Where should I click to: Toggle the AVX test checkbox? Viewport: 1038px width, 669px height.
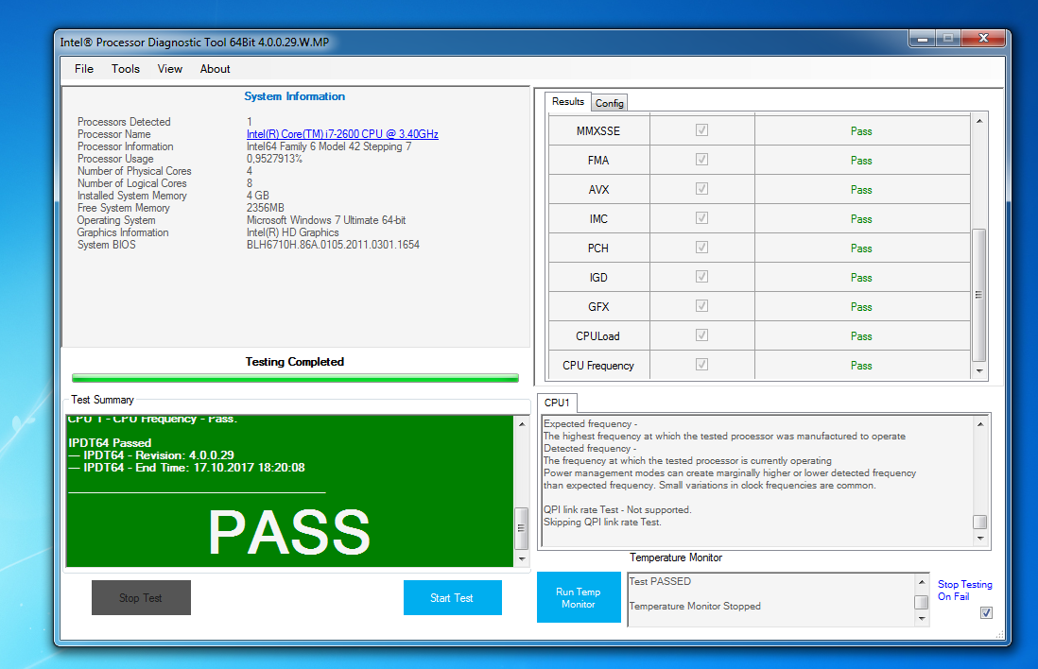coord(701,189)
